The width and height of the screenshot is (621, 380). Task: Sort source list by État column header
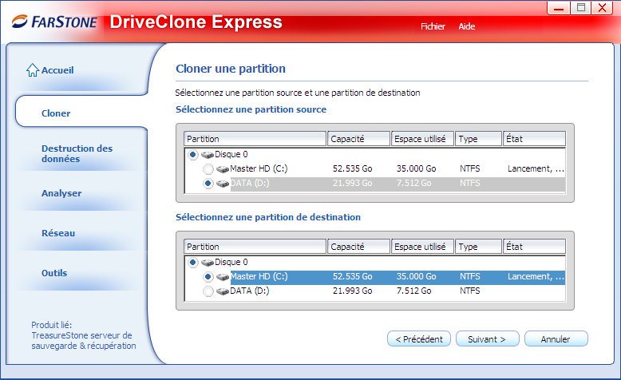(x=534, y=139)
